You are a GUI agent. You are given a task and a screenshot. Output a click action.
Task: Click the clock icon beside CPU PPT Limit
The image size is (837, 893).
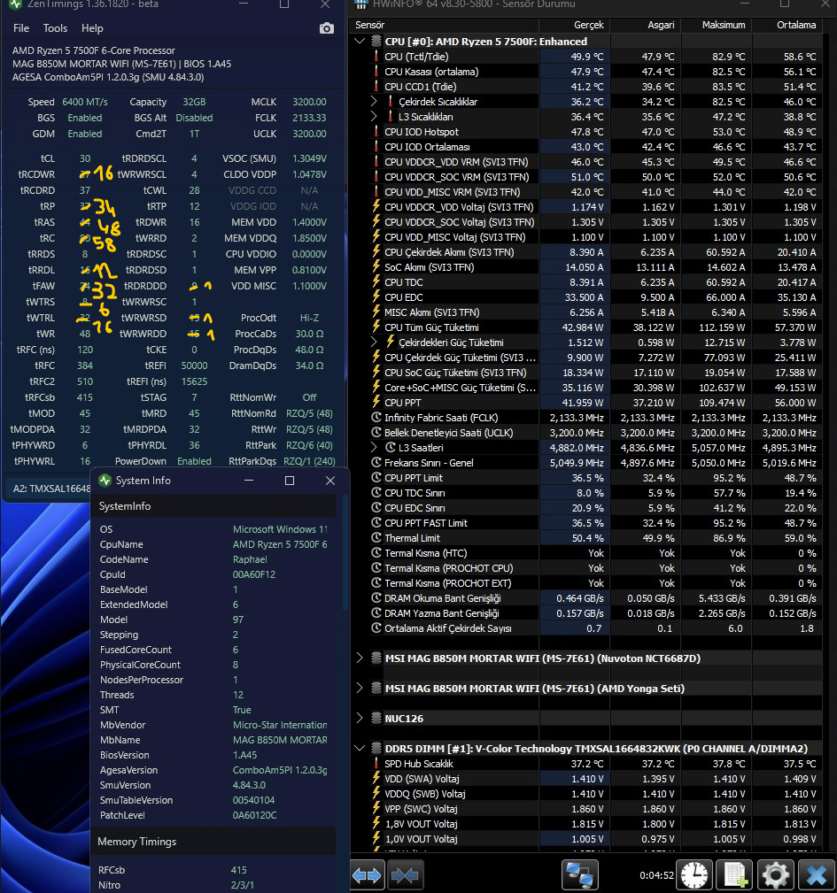[x=376, y=477]
